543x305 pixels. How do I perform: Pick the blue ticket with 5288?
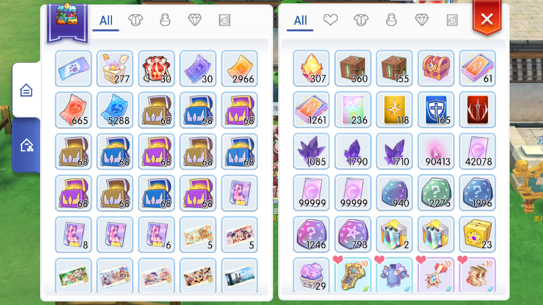(x=115, y=110)
